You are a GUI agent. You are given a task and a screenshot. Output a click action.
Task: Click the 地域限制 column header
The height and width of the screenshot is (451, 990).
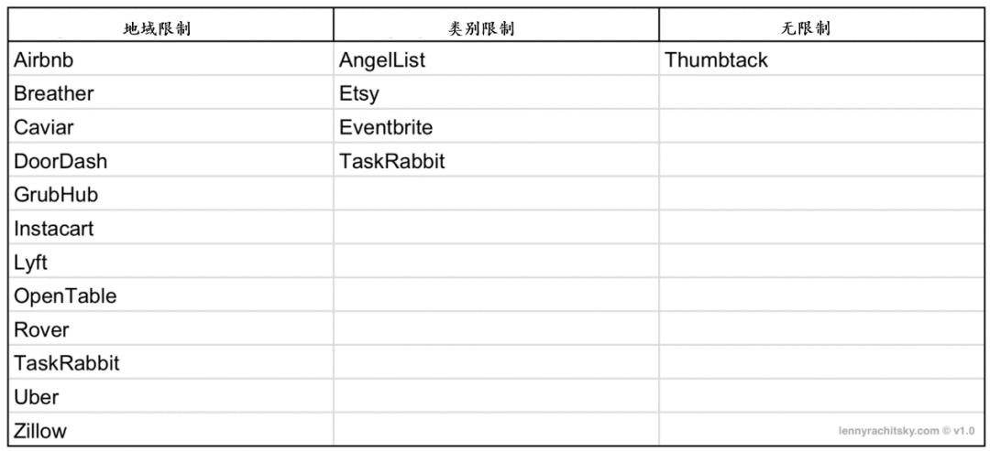click(157, 28)
